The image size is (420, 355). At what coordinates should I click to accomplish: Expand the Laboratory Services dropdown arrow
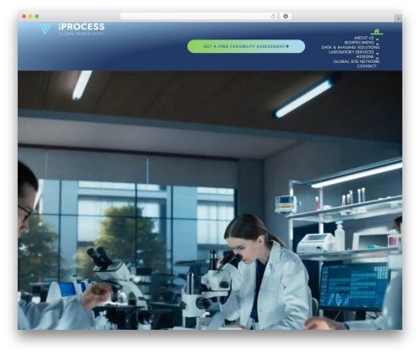tap(377, 54)
